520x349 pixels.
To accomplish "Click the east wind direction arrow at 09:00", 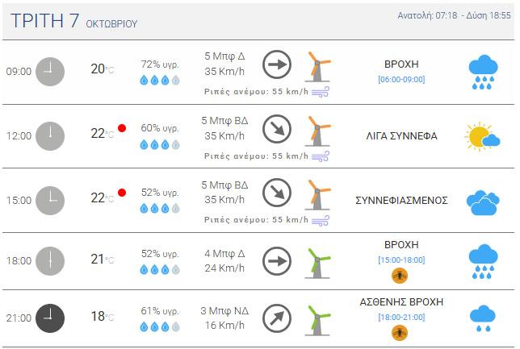I will pyautogui.click(x=278, y=64).
